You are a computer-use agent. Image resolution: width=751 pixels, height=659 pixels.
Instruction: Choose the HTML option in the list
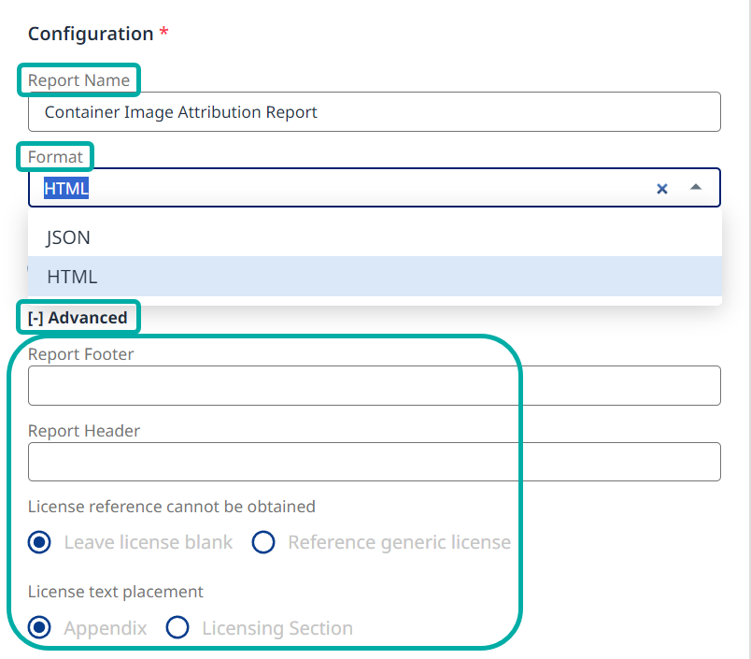(x=72, y=277)
